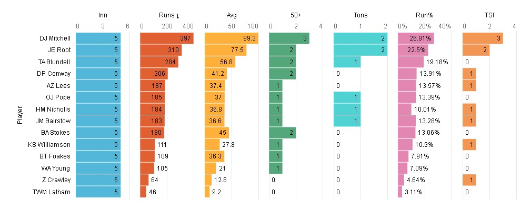Select DP Conway's Runs bar 206

pos(154,74)
